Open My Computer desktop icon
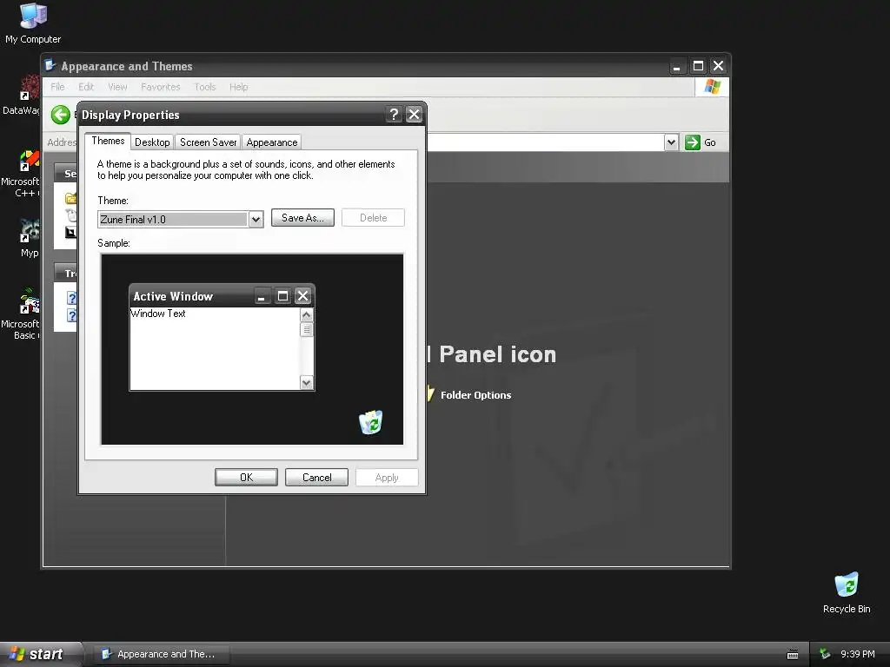Viewport: 890px width, 667px height. pos(33,23)
